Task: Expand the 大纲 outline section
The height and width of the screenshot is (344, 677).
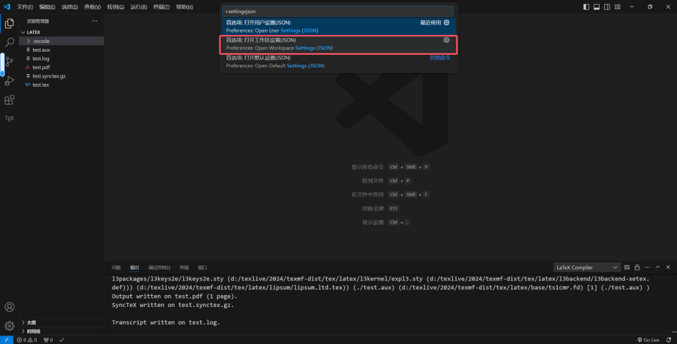Action: point(60,322)
